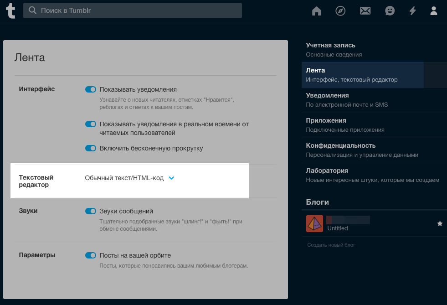Click the Лента page heading
The height and width of the screenshot is (305, 447).
click(30, 57)
